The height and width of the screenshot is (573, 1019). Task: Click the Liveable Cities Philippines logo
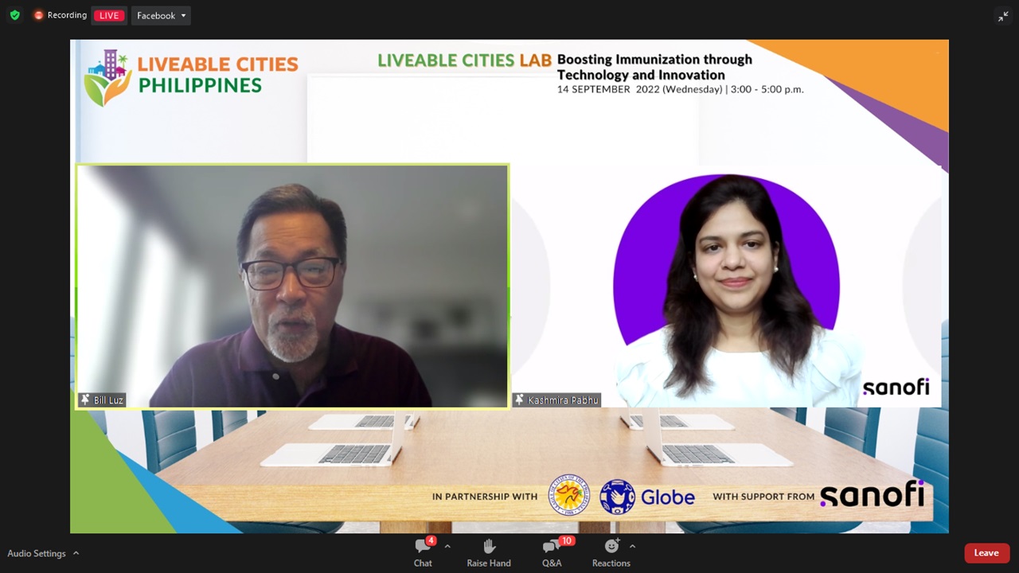point(191,77)
